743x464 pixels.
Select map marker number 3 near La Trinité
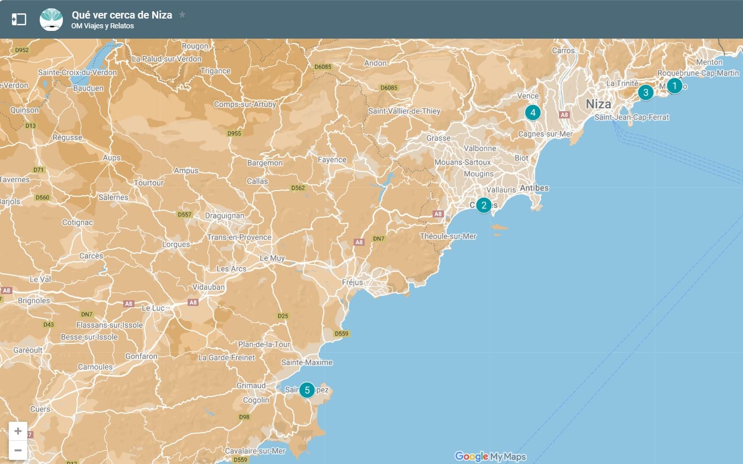tap(646, 93)
